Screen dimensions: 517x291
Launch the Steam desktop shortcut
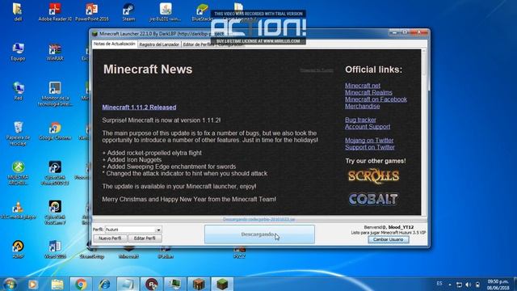[x=128, y=11]
